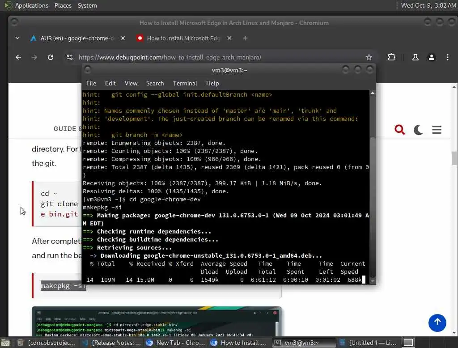Screen dimensions: 458x348
Task: Click the GUIDE heading text on page
Action: (64, 129)
